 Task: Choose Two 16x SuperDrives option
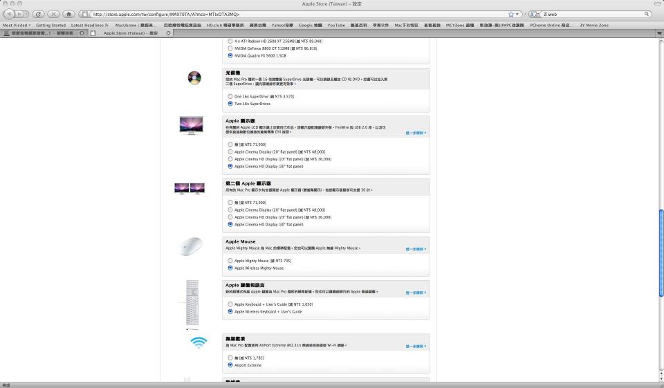click(x=230, y=103)
